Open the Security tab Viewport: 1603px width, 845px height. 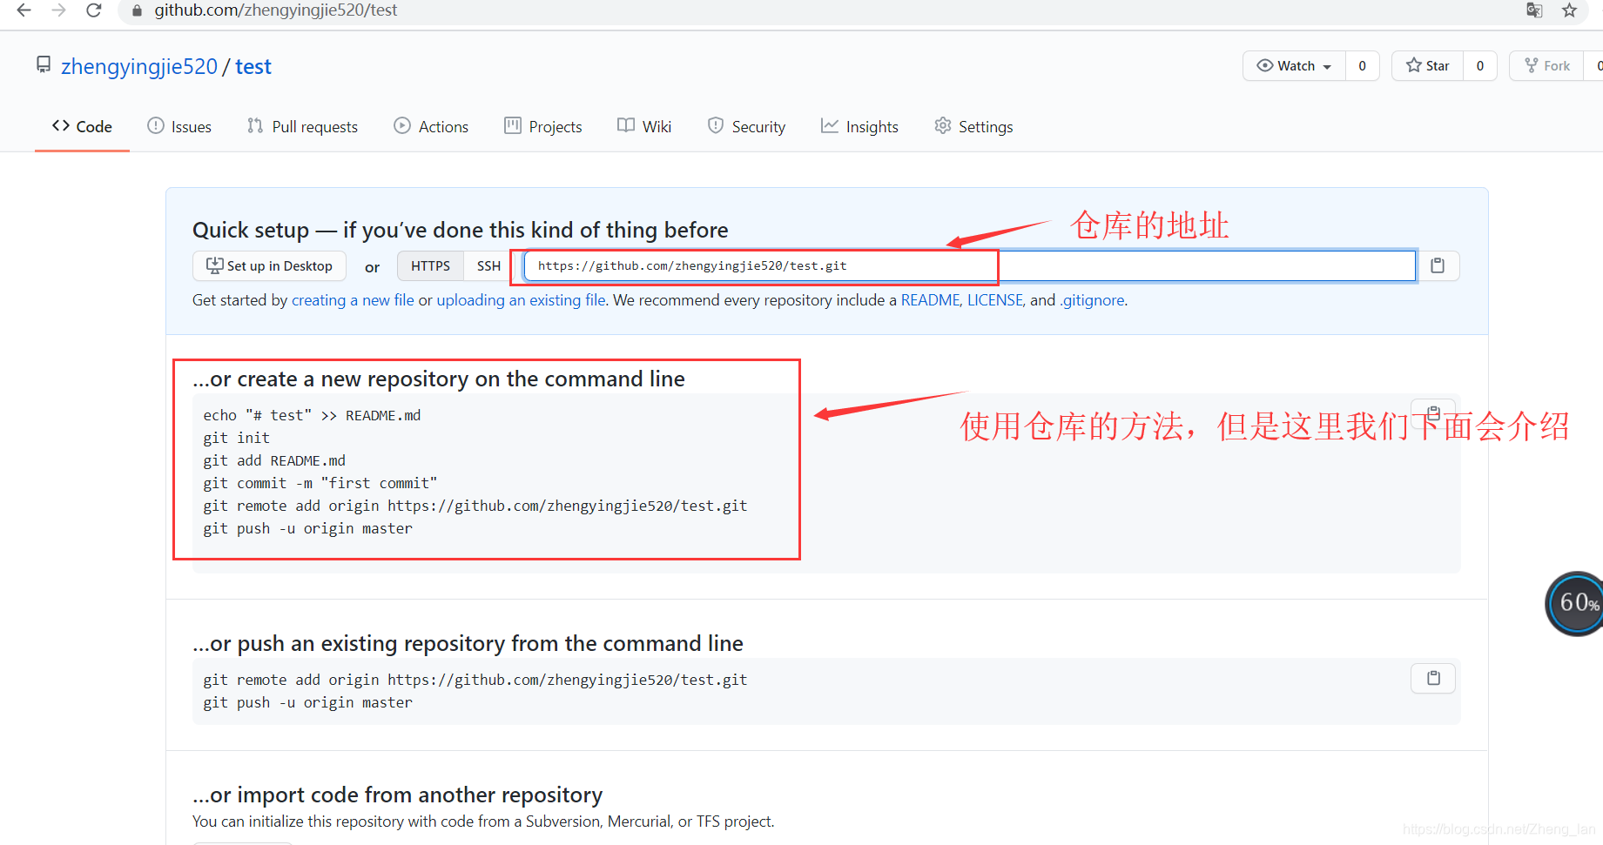tap(746, 126)
